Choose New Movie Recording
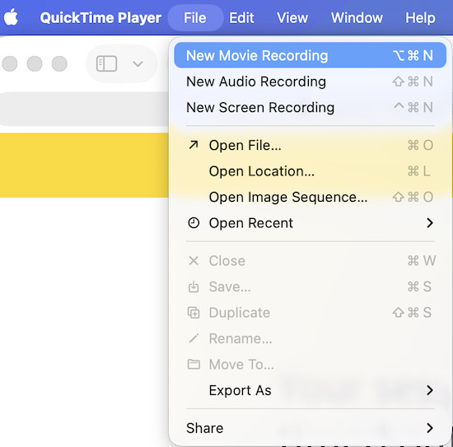453x447 pixels. point(311,55)
